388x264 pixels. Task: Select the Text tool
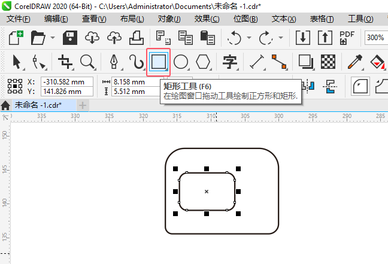pos(230,62)
